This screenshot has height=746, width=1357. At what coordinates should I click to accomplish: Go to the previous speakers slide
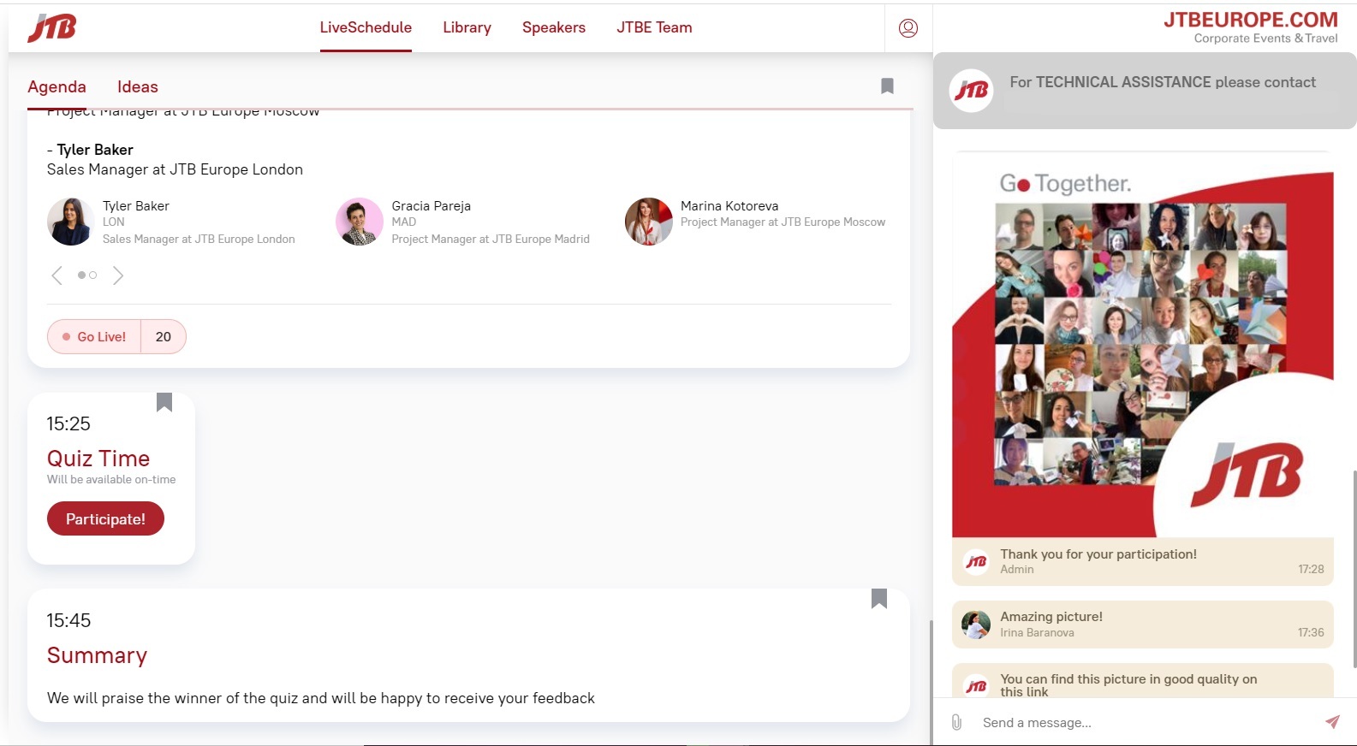click(x=57, y=275)
